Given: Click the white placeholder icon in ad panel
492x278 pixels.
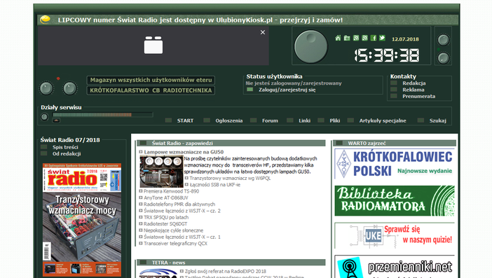Looking at the screenshot, I should (x=153, y=45).
